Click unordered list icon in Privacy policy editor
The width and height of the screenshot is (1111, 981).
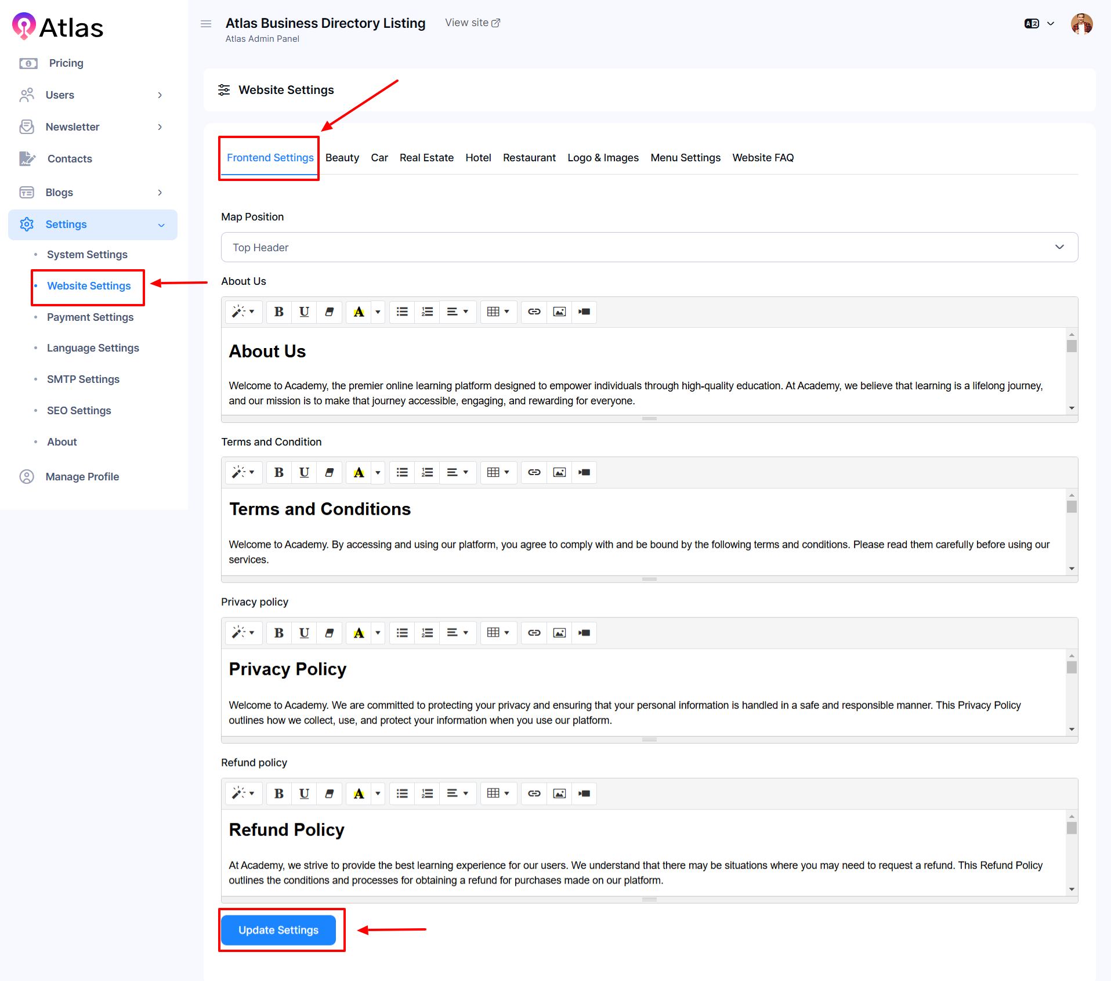402,633
